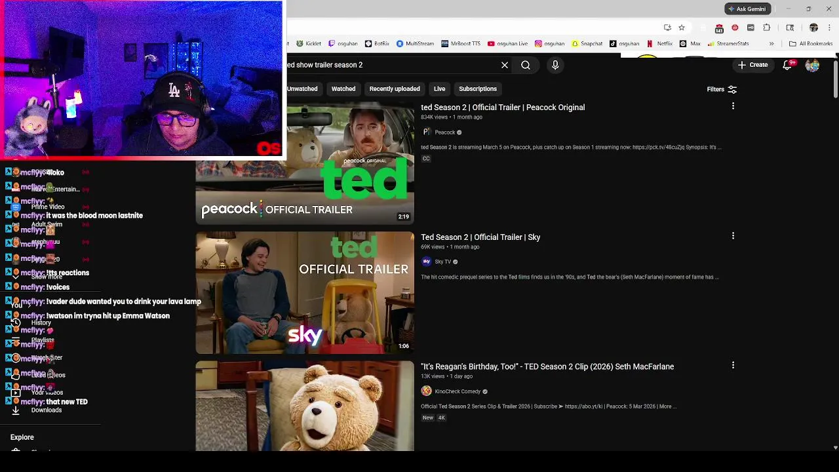Play the Ted bear clip thumbnail
This screenshot has height=472, width=839.
[x=305, y=406]
